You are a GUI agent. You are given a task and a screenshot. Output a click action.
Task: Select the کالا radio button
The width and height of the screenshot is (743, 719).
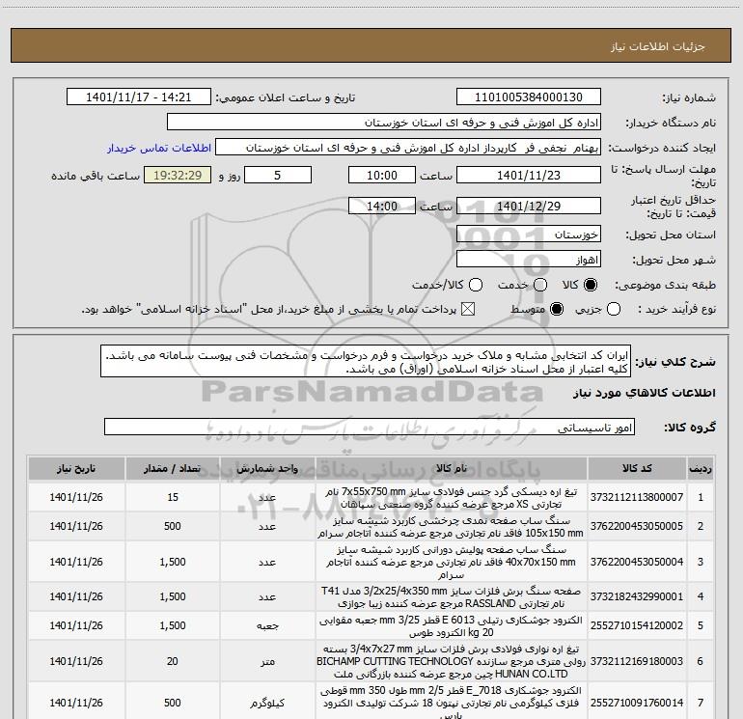[x=591, y=285]
